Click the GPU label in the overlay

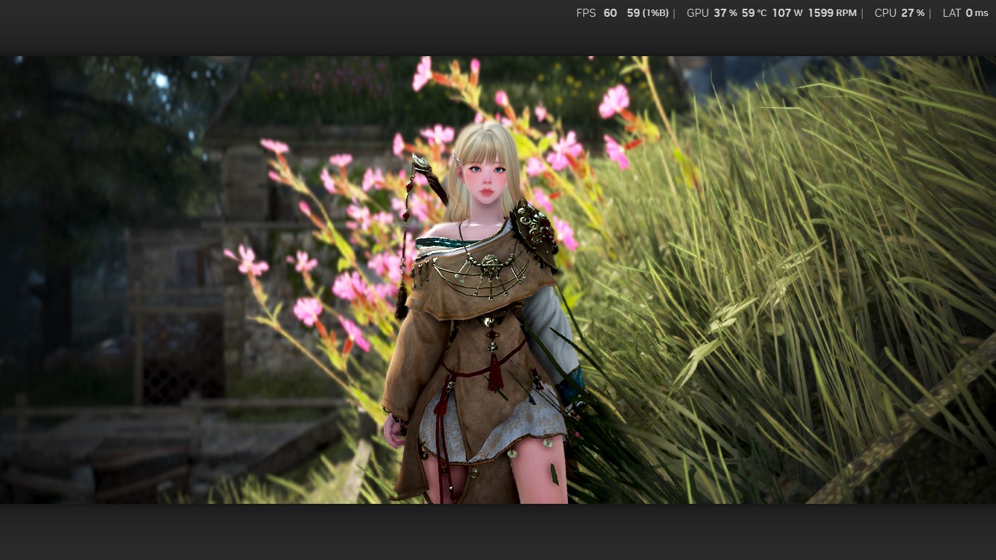tap(697, 13)
